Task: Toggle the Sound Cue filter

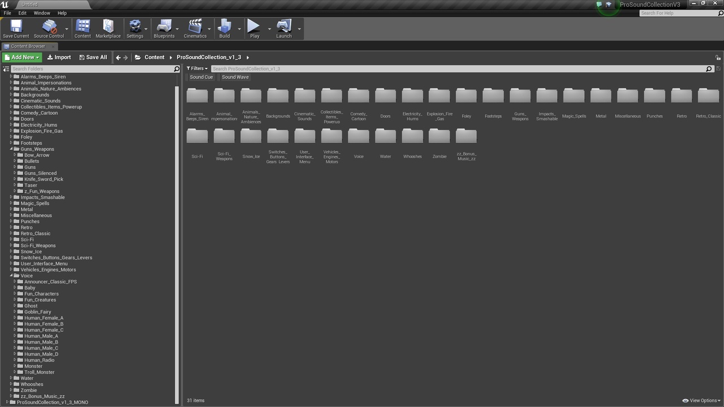Action: click(x=201, y=77)
